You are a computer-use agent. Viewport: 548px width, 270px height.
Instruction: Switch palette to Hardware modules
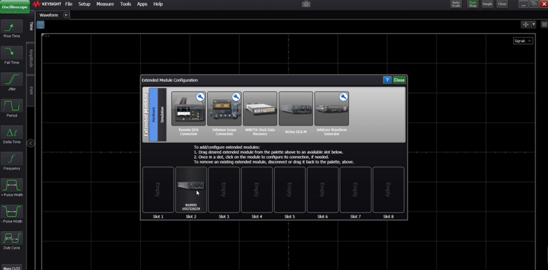tap(153, 115)
